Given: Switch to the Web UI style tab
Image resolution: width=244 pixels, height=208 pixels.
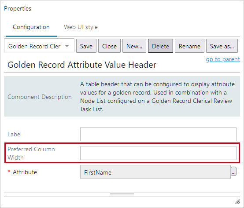Looking at the screenshot, I should click(x=81, y=27).
